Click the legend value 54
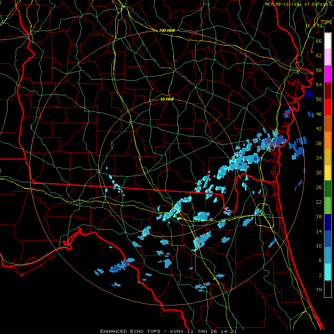The height and width of the screenshot is (334, 334). pyautogui.click(x=319, y=85)
